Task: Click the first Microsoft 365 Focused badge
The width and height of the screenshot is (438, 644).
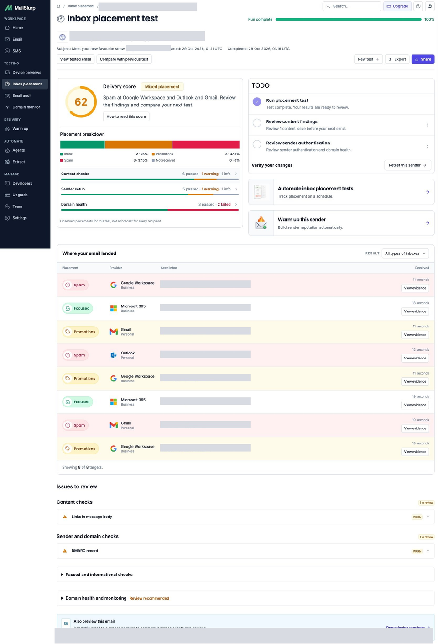Action: [x=78, y=308]
